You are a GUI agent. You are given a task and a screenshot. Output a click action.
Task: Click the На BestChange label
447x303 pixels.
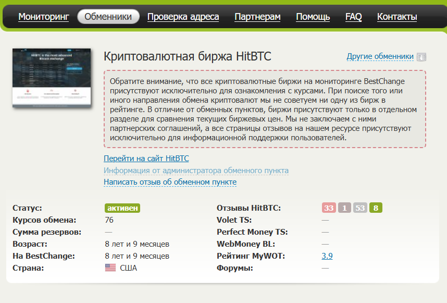coord(44,256)
